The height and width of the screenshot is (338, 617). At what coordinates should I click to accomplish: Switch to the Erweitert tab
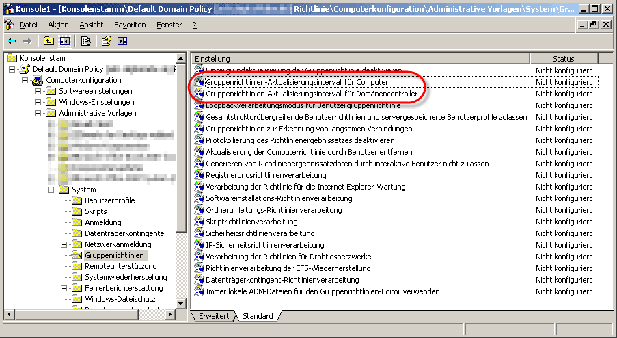coord(214,316)
